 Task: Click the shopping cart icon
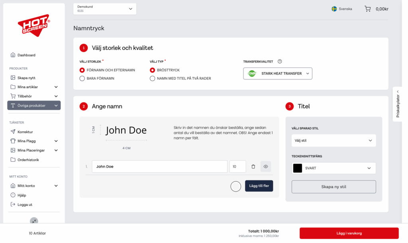pyautogui.click(x=367, y=9)
